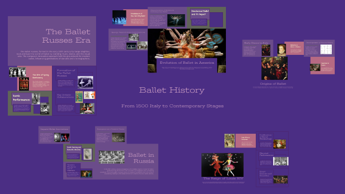Open 'The Rite of Spring Controversy' heading

click(x=41, y=76)
